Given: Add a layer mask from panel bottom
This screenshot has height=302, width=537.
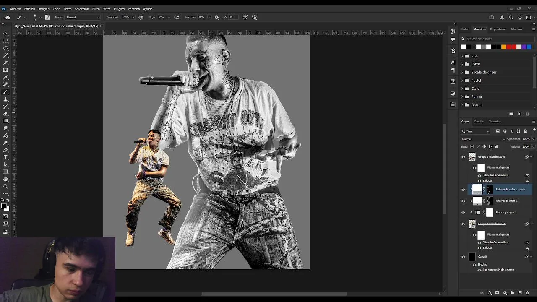Looking at the screenshot, I should [497, 293].
